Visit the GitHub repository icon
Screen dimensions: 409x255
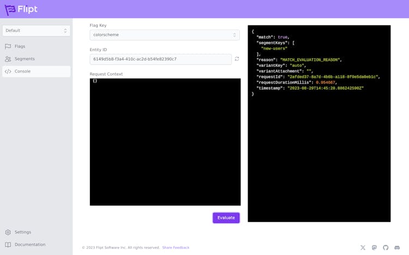(x=386, y=247)
